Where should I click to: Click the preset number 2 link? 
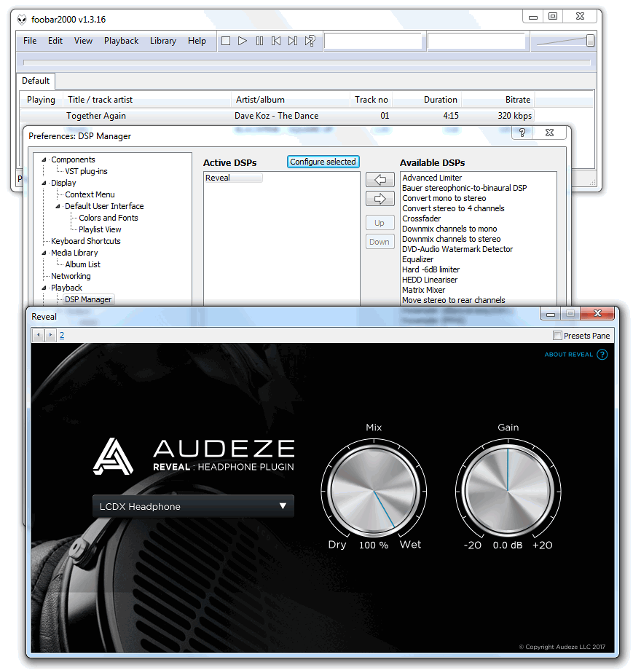pos(62,336)
